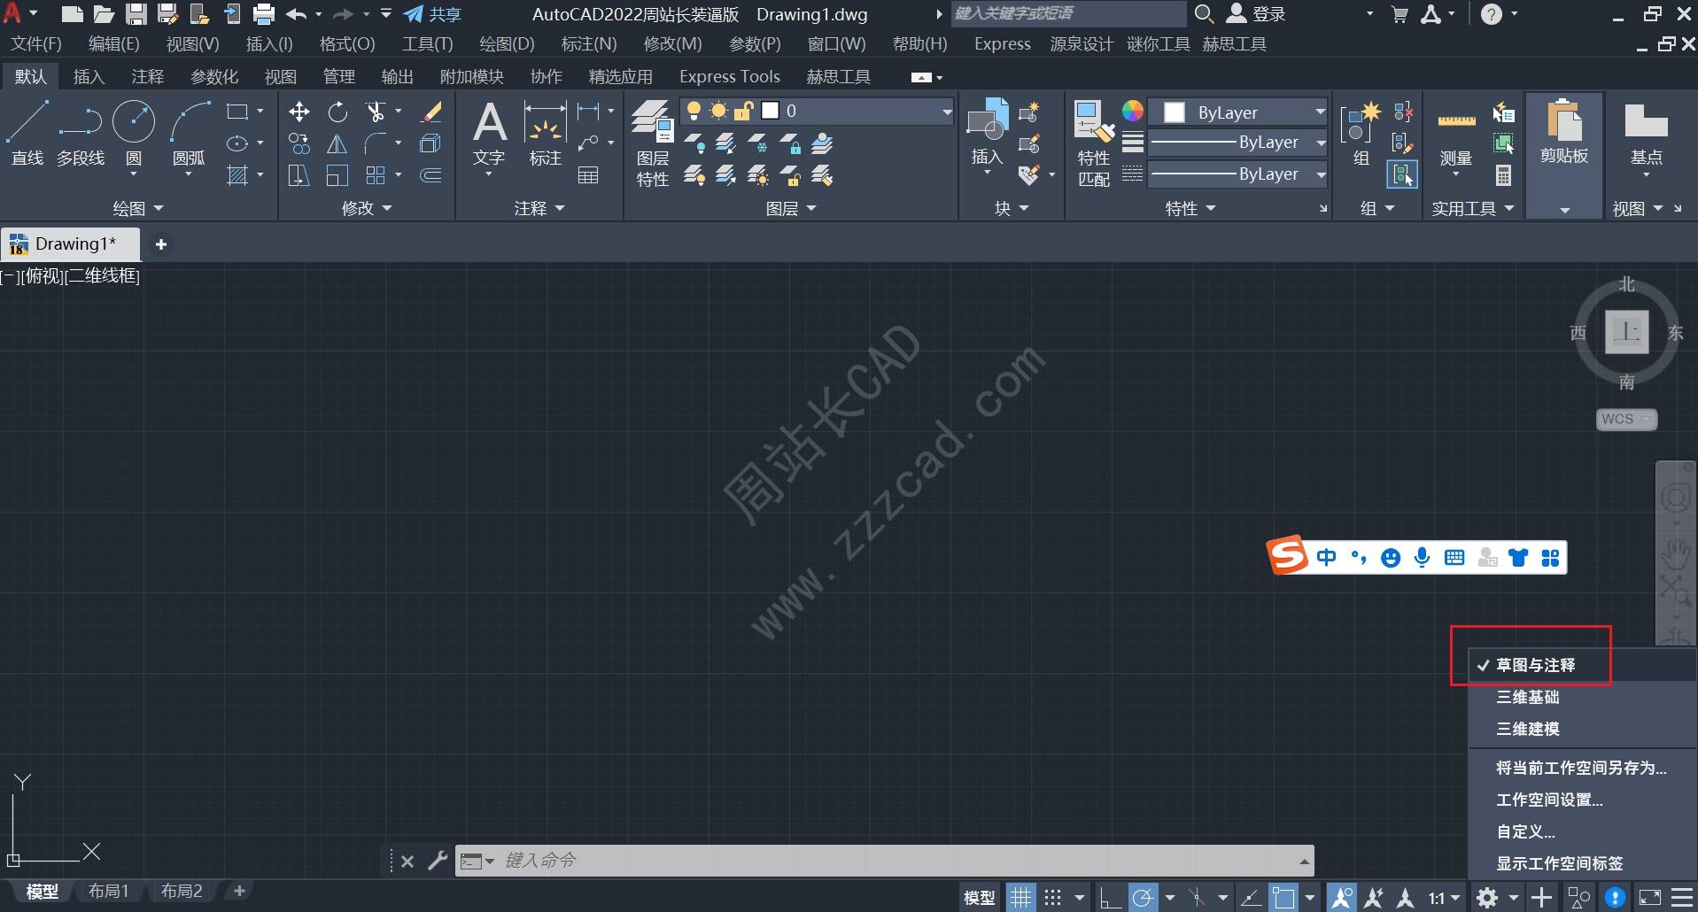Viewport: 1698px width, 912px height.
Task: Add a new drawing tab with plus button
Action: [x=161, y=244]
